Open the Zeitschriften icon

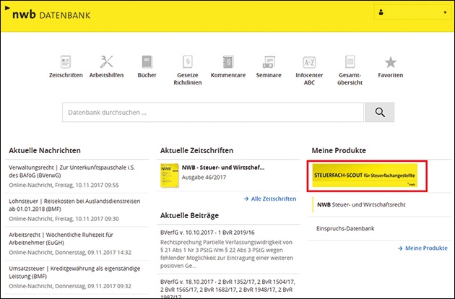point(65,62)
